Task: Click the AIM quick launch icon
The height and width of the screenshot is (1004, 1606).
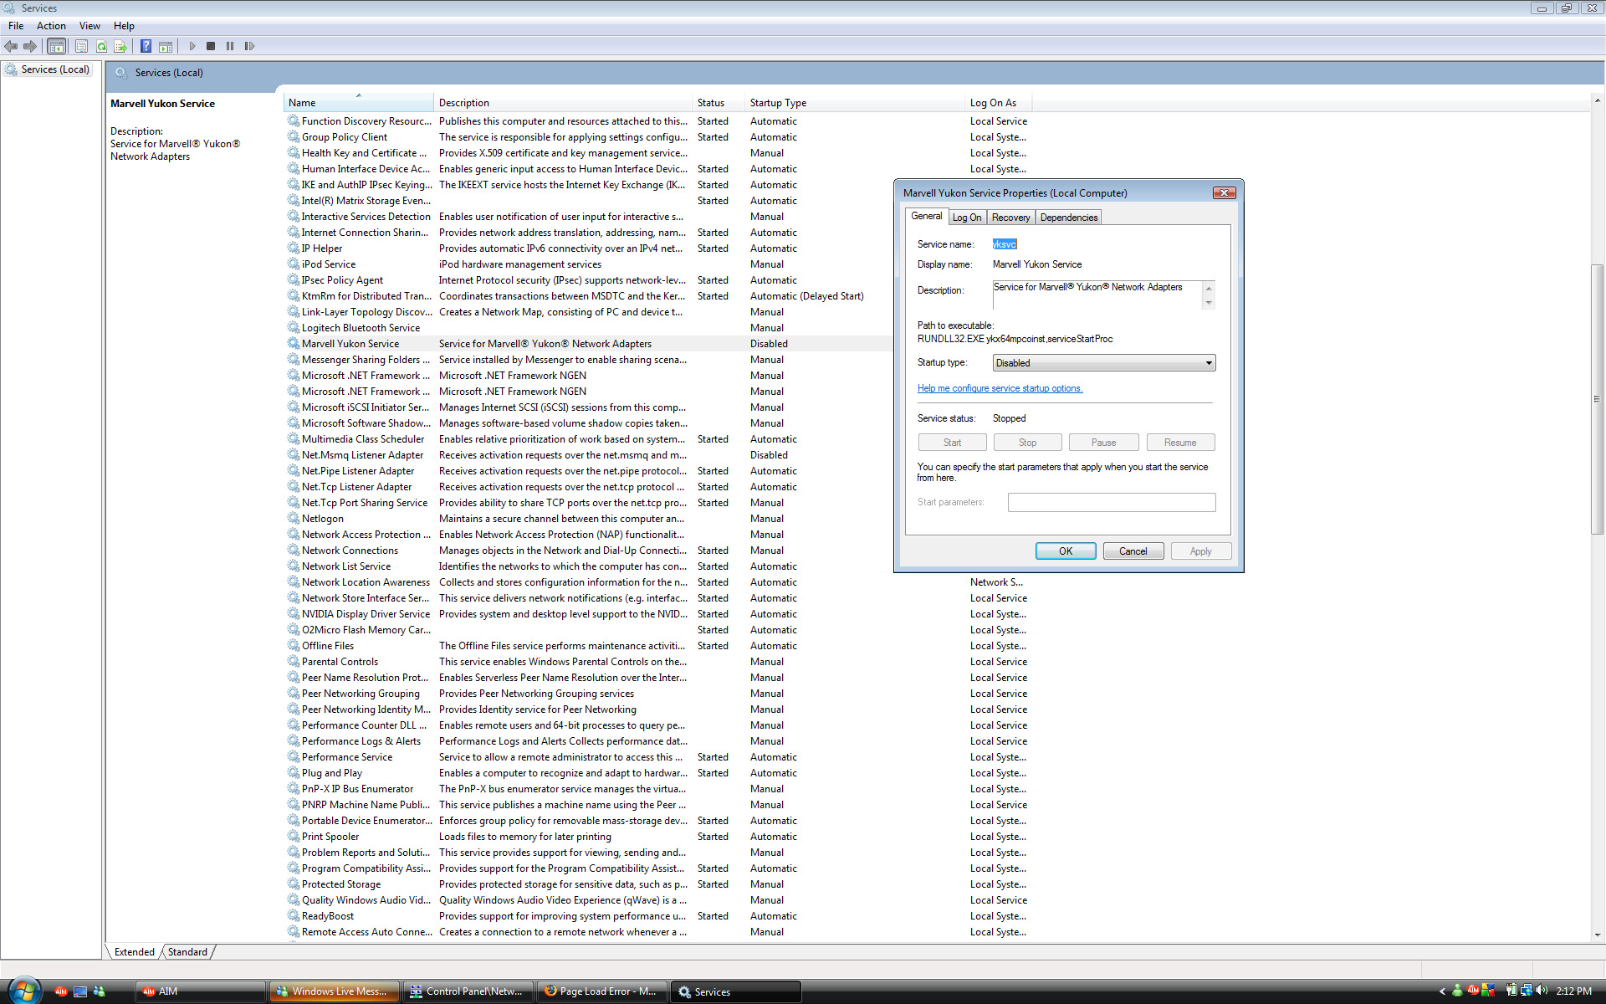Action: [61, 991]
